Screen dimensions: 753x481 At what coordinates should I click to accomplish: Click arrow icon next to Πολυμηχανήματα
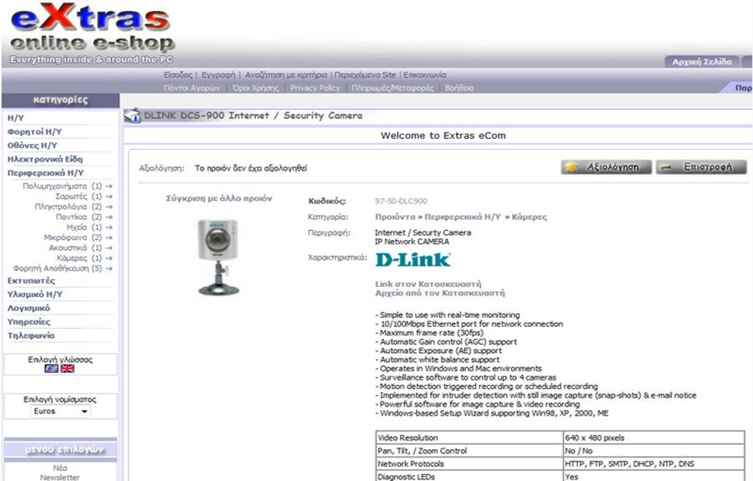[x=110, y=187]
